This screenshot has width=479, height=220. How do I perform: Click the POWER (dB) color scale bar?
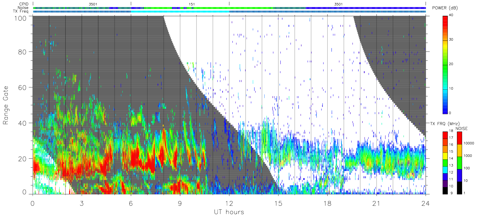[x=445, y=65]
